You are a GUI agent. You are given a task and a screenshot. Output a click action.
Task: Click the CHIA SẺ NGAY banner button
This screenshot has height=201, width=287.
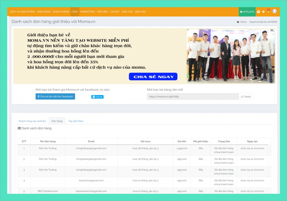tap(153, 77)
